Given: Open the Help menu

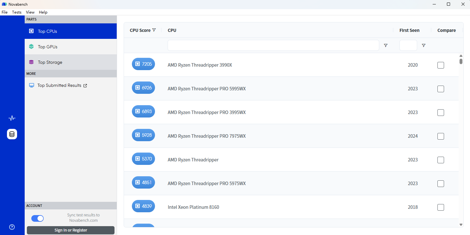Looking at the screenshot, I should coord(43,12).
